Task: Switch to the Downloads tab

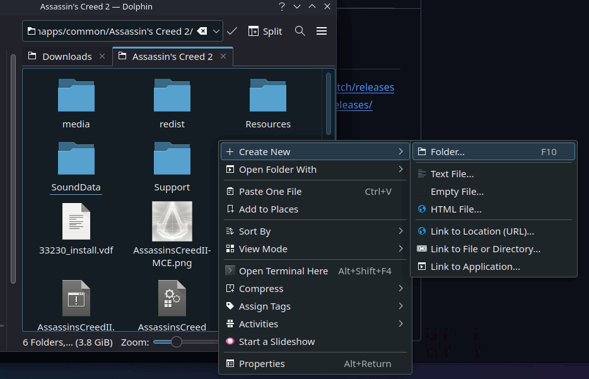Action: coord(67,57)
